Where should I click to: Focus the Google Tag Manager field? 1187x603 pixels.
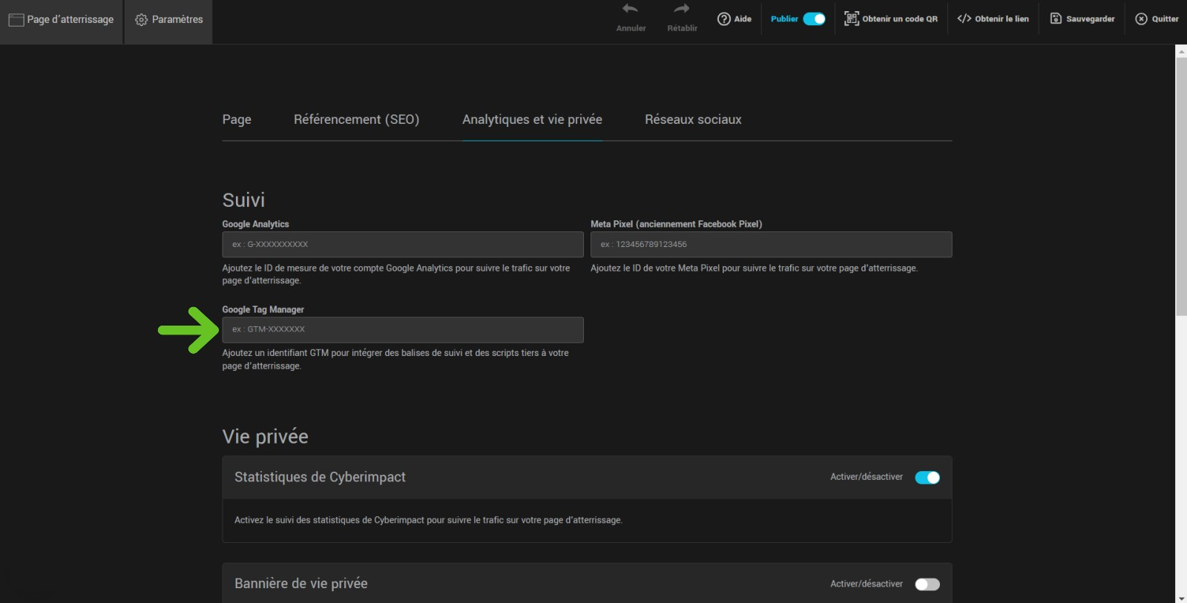point(402,330)
